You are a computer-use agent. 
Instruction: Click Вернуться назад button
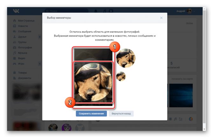coord(121,113)
